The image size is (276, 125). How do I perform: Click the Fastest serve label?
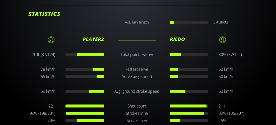coord(137,69)
